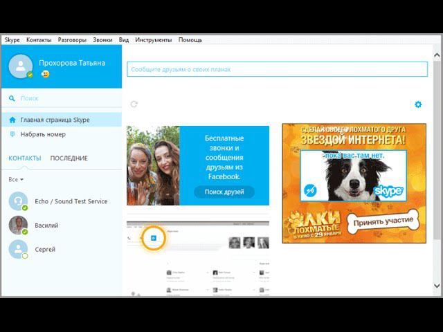Click the scroll down arrow

pos(437,286)
